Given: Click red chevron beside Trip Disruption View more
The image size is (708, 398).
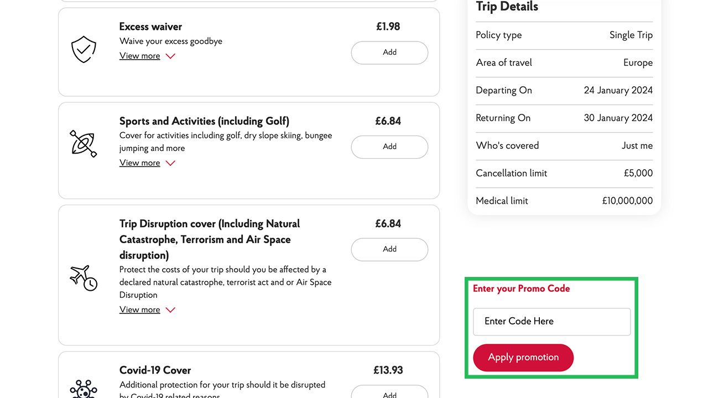Looking at the screenshot, I should 170,310.
